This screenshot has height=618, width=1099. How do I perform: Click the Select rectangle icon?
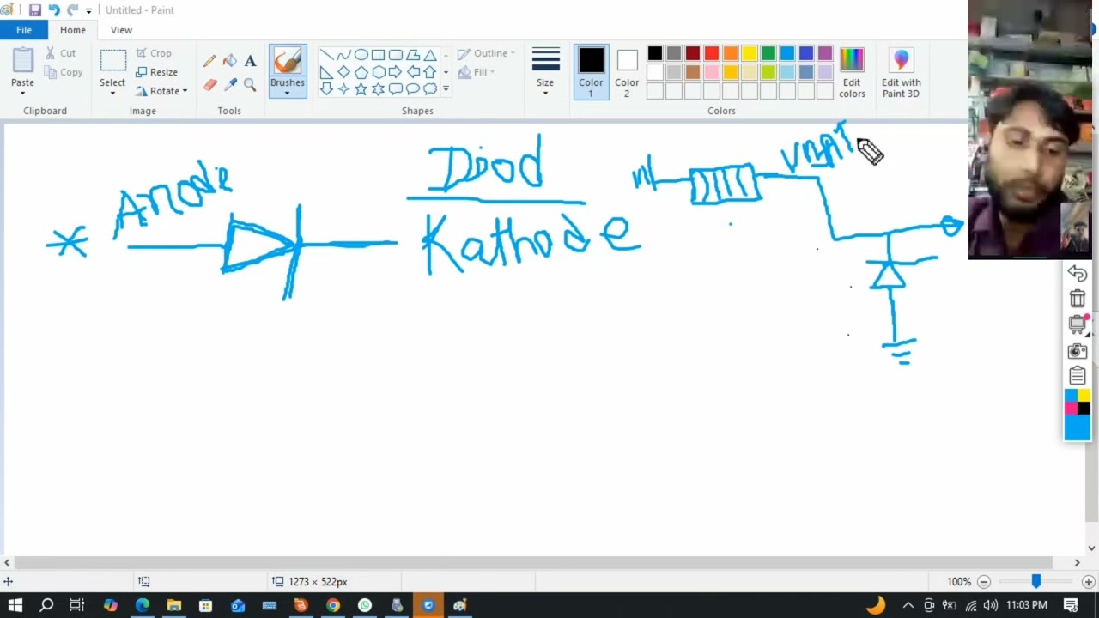click(x=112, y=60)
